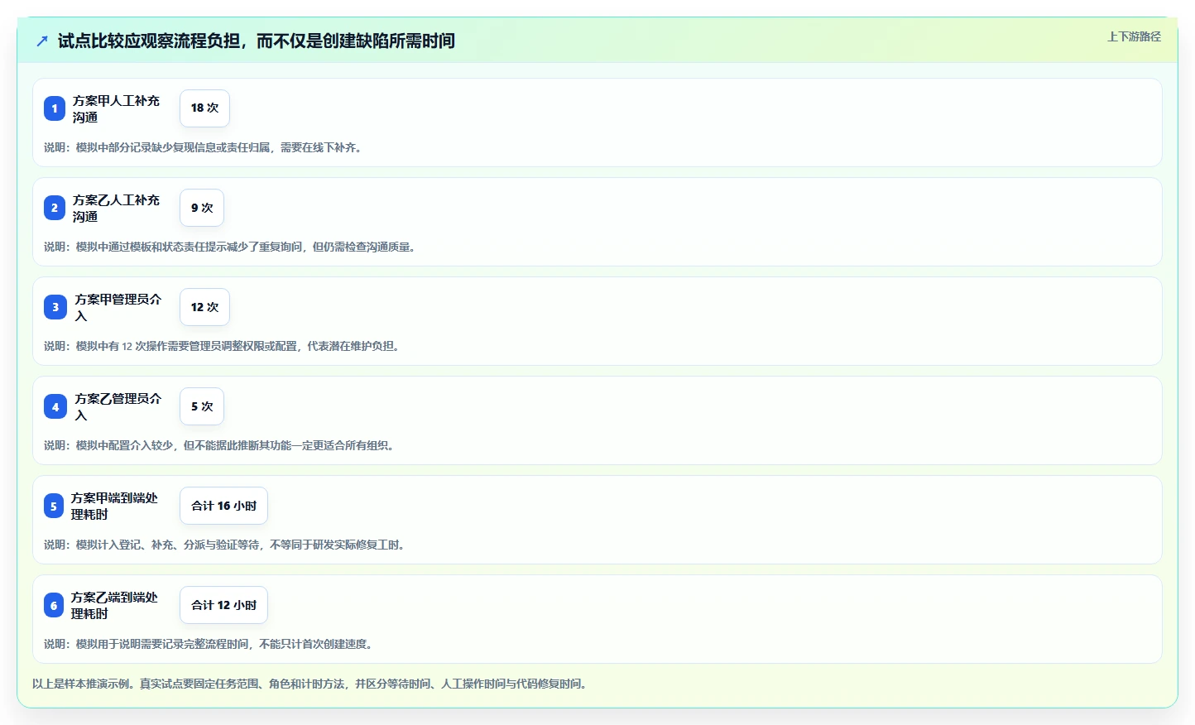Image resolution: width=1195 pixels, height=725 pixels.
Task: Click the 方案乙端到端处理耗时 title
Action: point(114,605)
